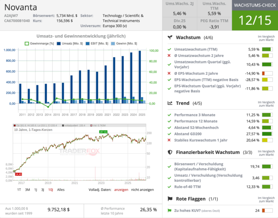This screenshot has height=218, width=278.
Task: Click the Umsatzwachstum (TTM) label
Action: [196, 49]
